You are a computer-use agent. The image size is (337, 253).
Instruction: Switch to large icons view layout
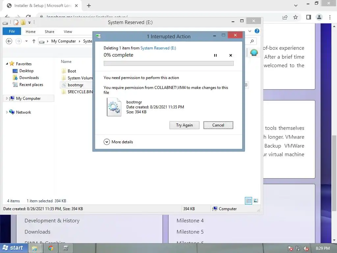(x=255, y=201)
